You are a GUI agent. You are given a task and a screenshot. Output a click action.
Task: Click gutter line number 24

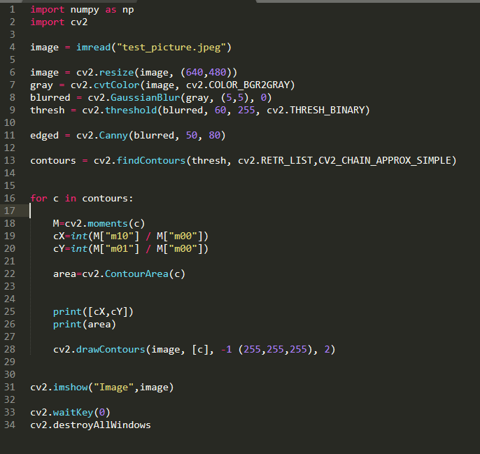pyautogui.click(x=10, y=299)
